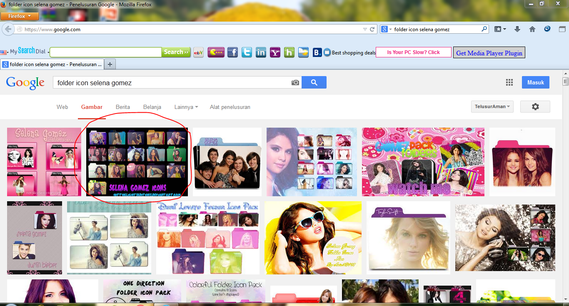This screenshot has height=306, width=569.
Task: Expand the Lainnya menu
Action: click(186, 107)
